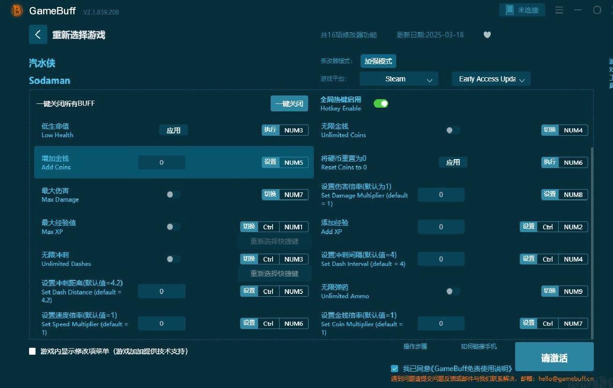Click the 设置 label for Add Coins
The height and width of the screenshot is (388, 613).
click(x=270, y=162)
